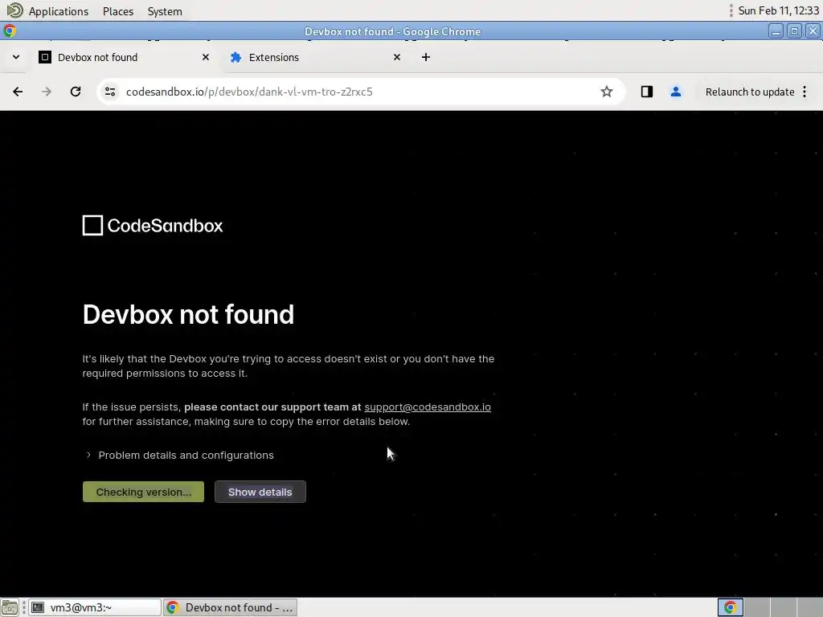Image resolution: width=823 pixels, height=617 pixels.
Task: Open Chrome's three-dot menu
Action: pos(805,92)
